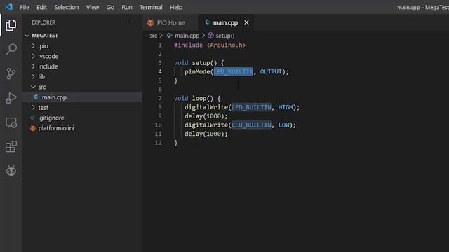The height and width of the screenshot is (252, 449).
Task: Expand the .vscode folder
Action: (33, 56)
